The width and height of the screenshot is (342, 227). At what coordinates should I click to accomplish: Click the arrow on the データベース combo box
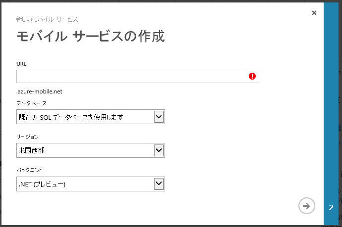coord(159,117)
